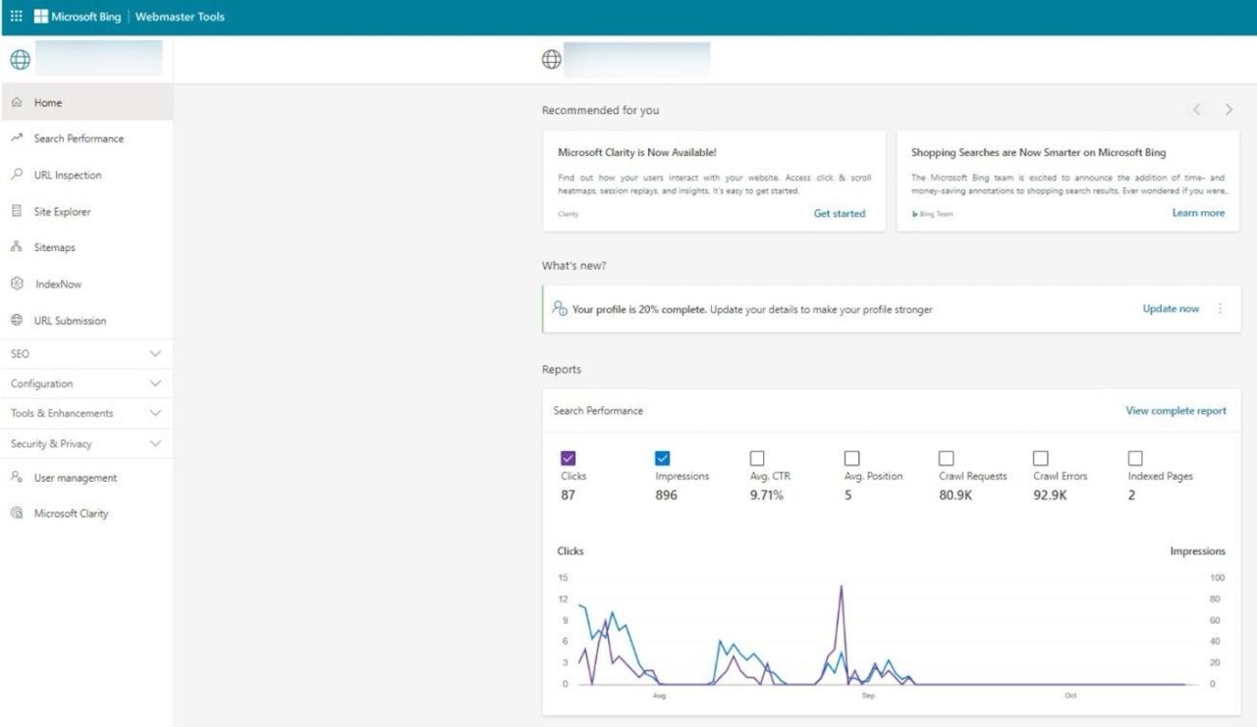1257x727 pixels.
Task: Open the IndexNow panel
Action: pyautogui.click(x=61, y=284)
